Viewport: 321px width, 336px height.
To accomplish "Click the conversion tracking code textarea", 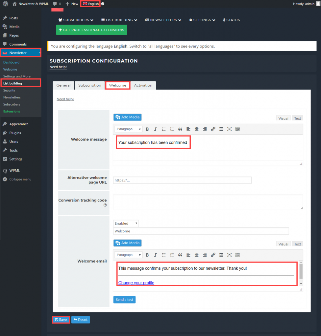I will pos(208,202).
